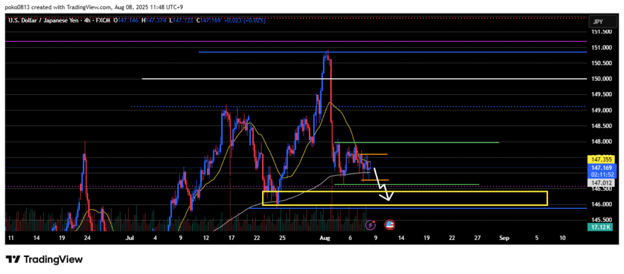
Task: Open the JPY currency selector
Action: pos(598,22)
